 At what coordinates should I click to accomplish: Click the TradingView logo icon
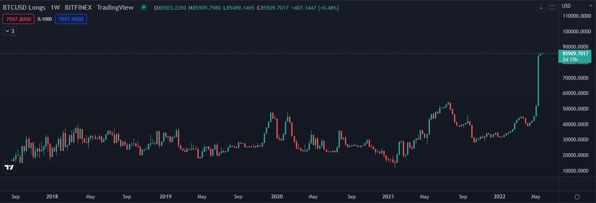[9, 167]
